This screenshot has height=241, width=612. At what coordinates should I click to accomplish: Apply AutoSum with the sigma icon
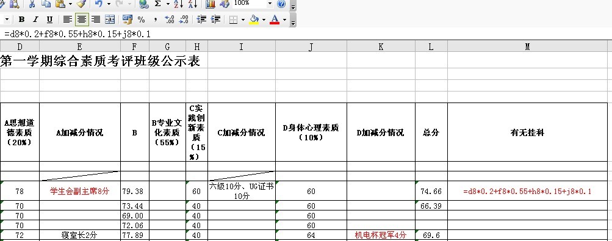point(158,4)
